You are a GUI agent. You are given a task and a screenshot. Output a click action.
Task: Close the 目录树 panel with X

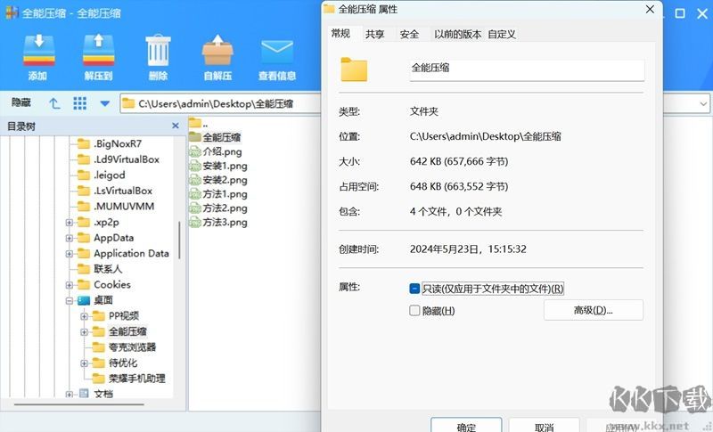pos(176,126)
